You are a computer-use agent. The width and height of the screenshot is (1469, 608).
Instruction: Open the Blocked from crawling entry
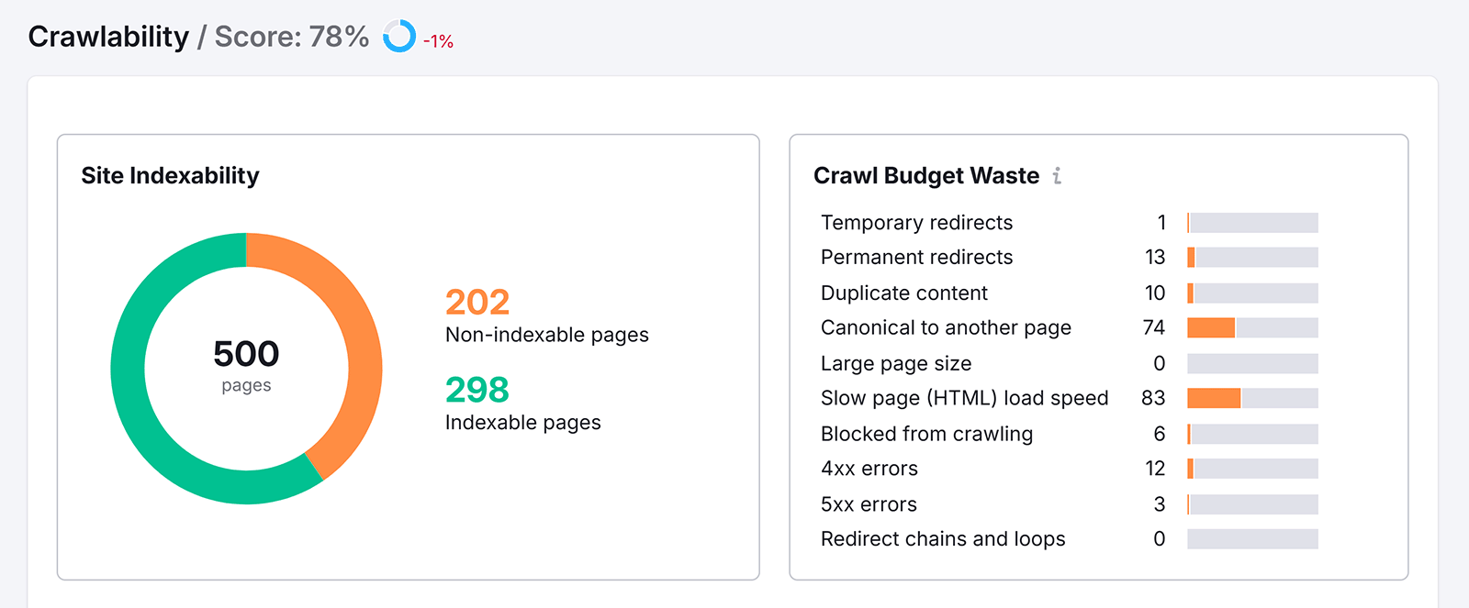tap(926, 434)
